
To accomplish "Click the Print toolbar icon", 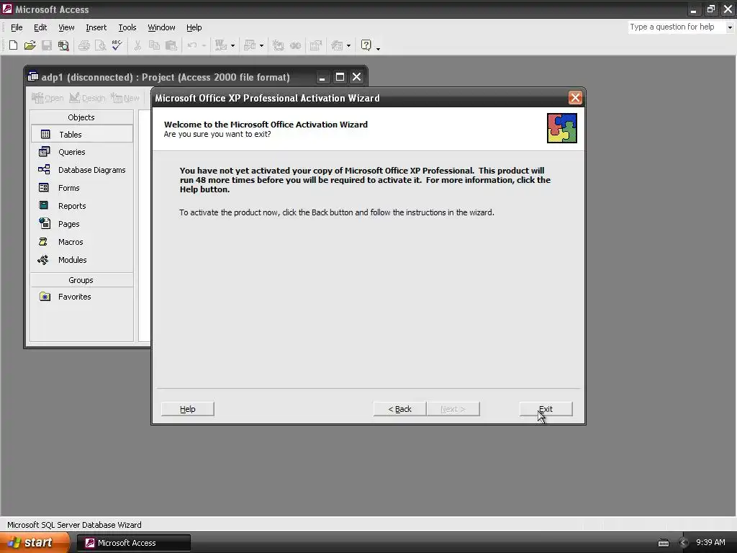I will tap(84, 45).
